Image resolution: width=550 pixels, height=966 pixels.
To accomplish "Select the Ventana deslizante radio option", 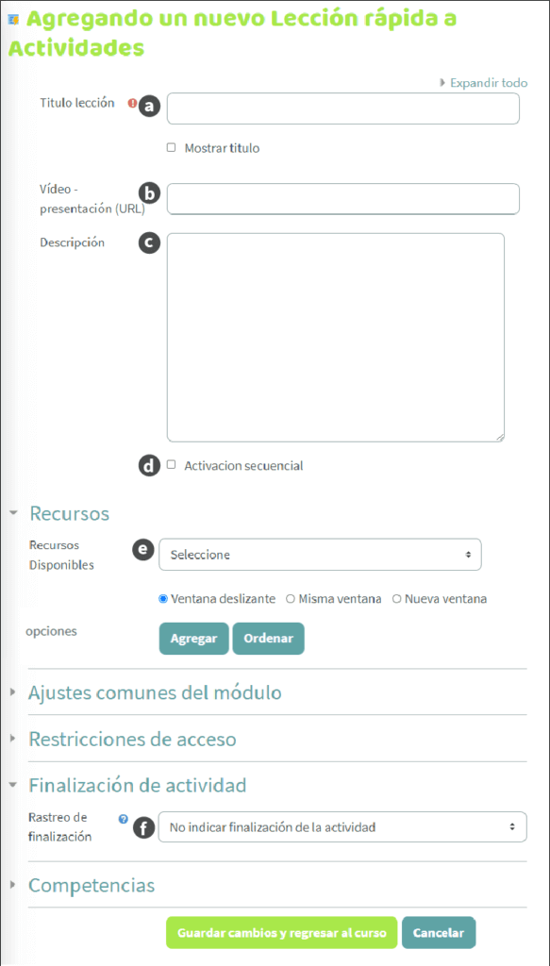I will tap(163, 599).
